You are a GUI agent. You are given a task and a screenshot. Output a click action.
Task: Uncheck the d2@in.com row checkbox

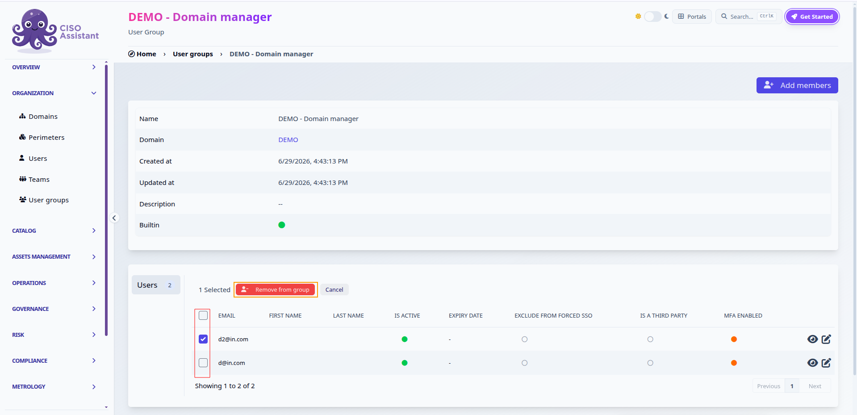click(x=203, y=339)
